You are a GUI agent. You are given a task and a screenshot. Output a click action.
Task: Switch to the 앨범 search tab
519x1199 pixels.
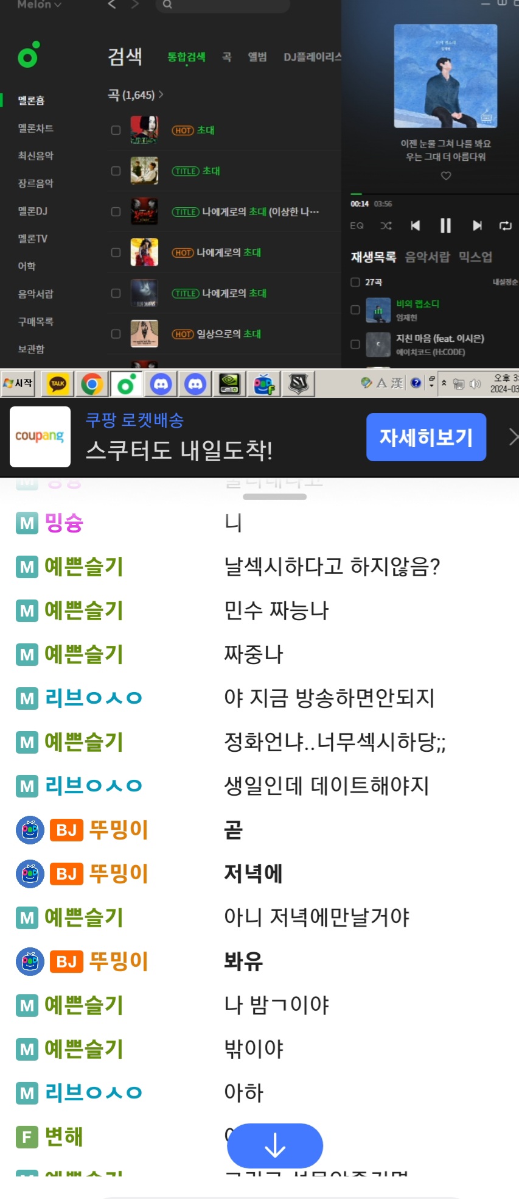(x=257, y=57)
